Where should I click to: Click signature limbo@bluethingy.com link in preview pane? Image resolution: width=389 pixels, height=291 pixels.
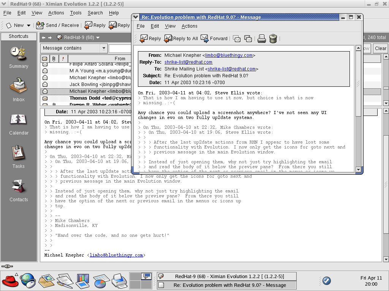(x=116, y=255)
